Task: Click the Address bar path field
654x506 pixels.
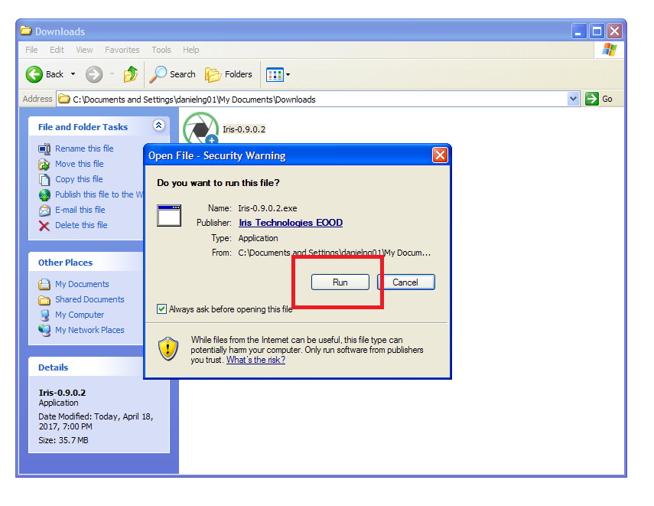Action: pos(312,100)
